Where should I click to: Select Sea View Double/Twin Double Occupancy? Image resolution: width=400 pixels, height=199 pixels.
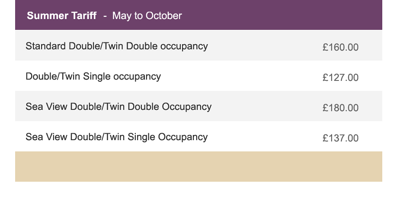pos(118,107)
